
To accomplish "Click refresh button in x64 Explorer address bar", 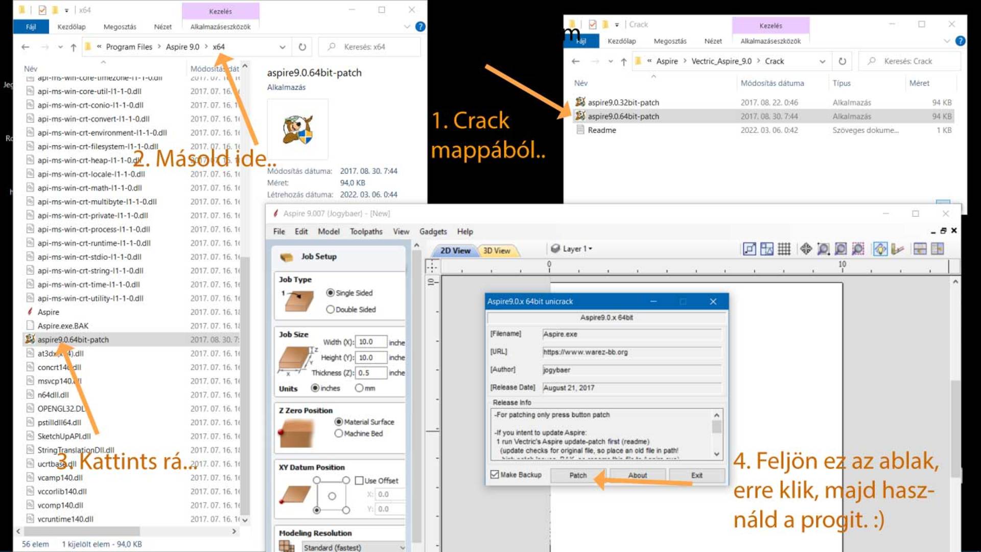I will coord(302,47).
